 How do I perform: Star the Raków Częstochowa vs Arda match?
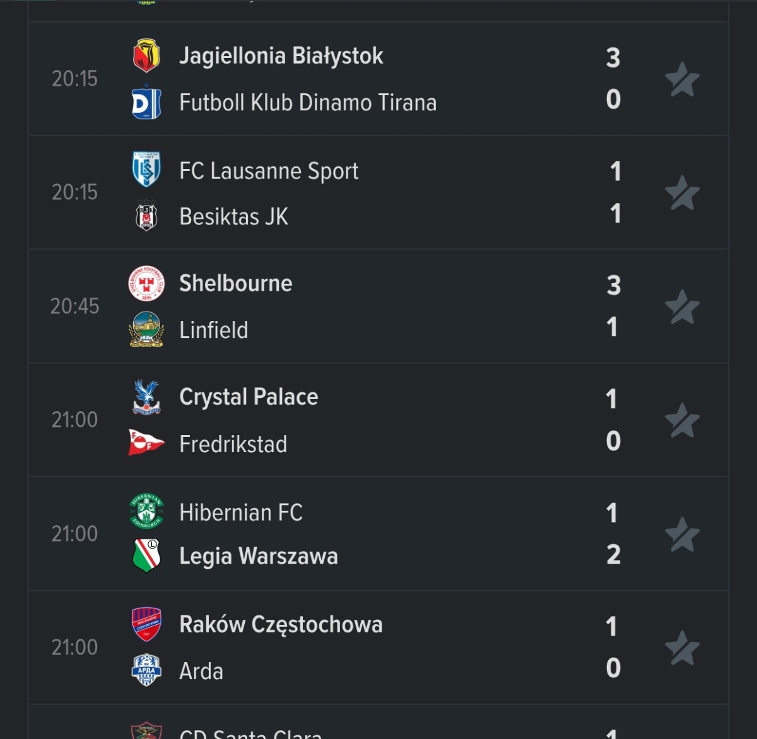(x=682, y=648)
